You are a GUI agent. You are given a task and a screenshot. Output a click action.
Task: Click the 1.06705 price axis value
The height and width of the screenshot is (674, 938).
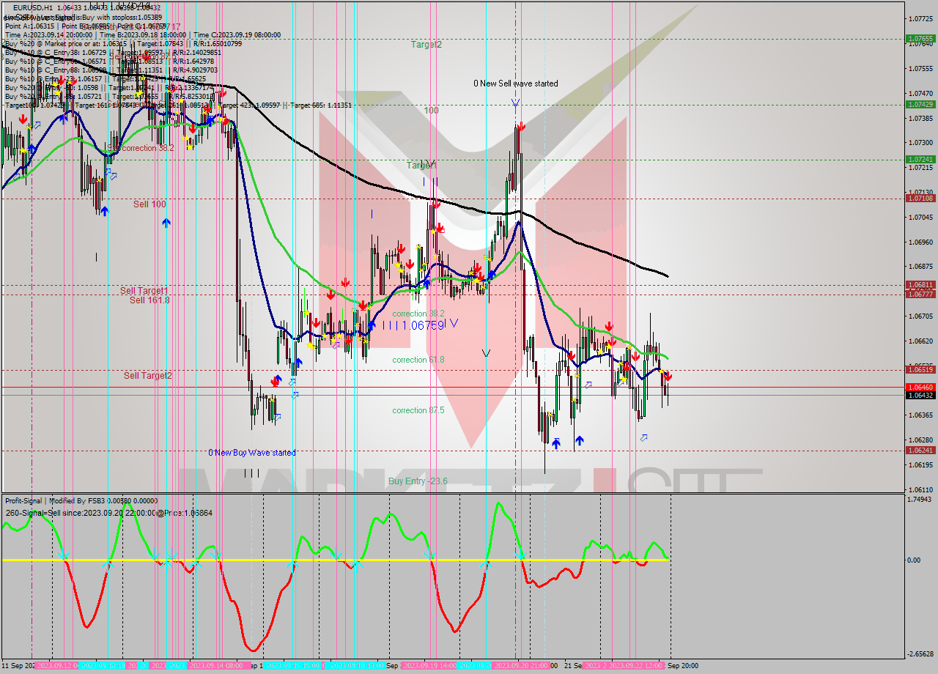pos(920,316)
